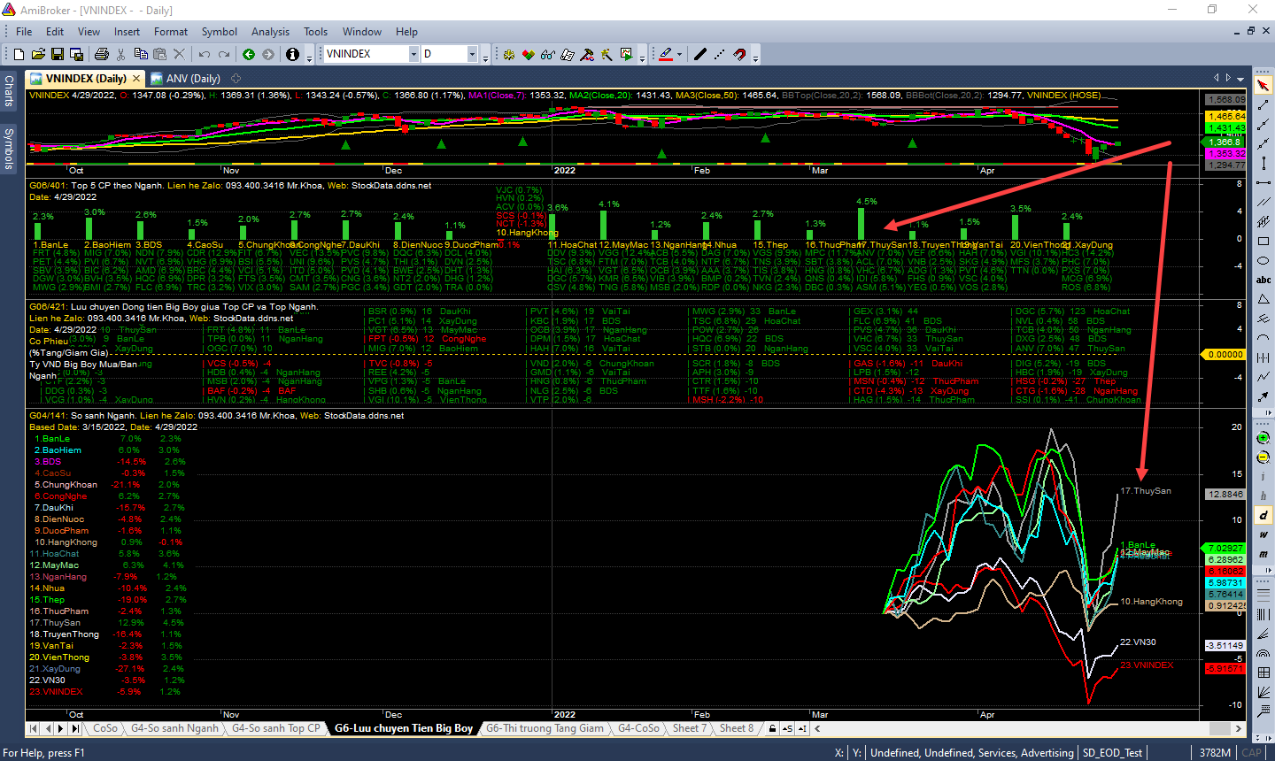This screenshot has height=761, width=1275.
Task: Select the thick line style icon
Action: pyautogui.click(x=699, y=54)
